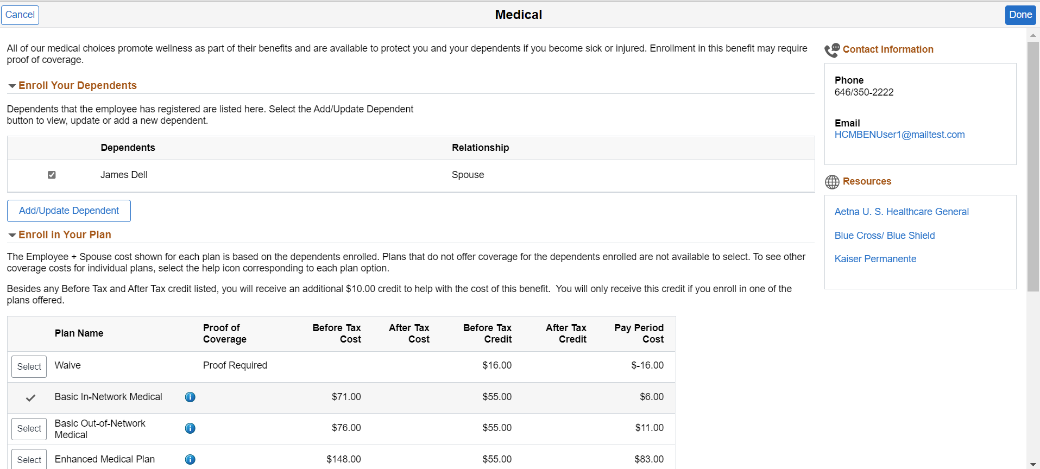Viewport: 1040px width, 469px height.
Task: Click the scroll down arrow on scrollbar
Action: point(1033,464)
